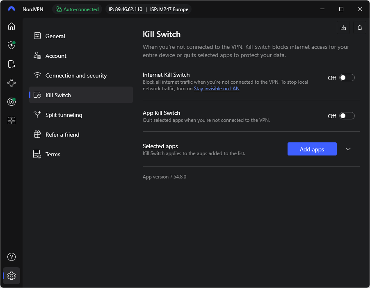Open the Stay invisible on LAN link
The width and height of the screenshot is (370, 288).
tap(217, 88)
